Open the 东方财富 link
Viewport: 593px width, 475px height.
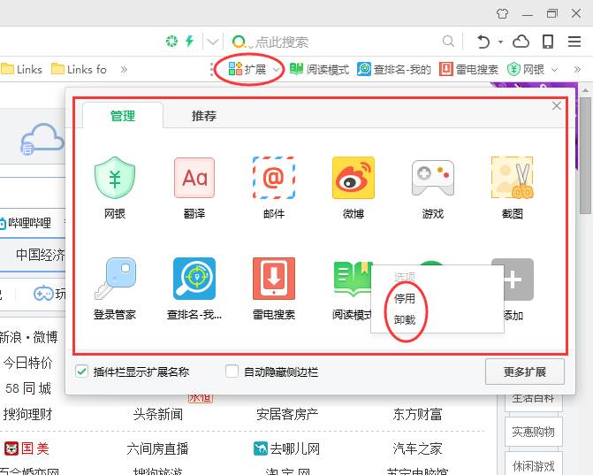pos(417,415)
